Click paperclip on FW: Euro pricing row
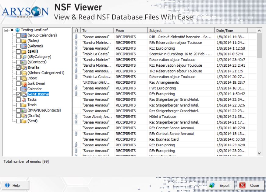The image size is (266, 192). pos(76,88)
